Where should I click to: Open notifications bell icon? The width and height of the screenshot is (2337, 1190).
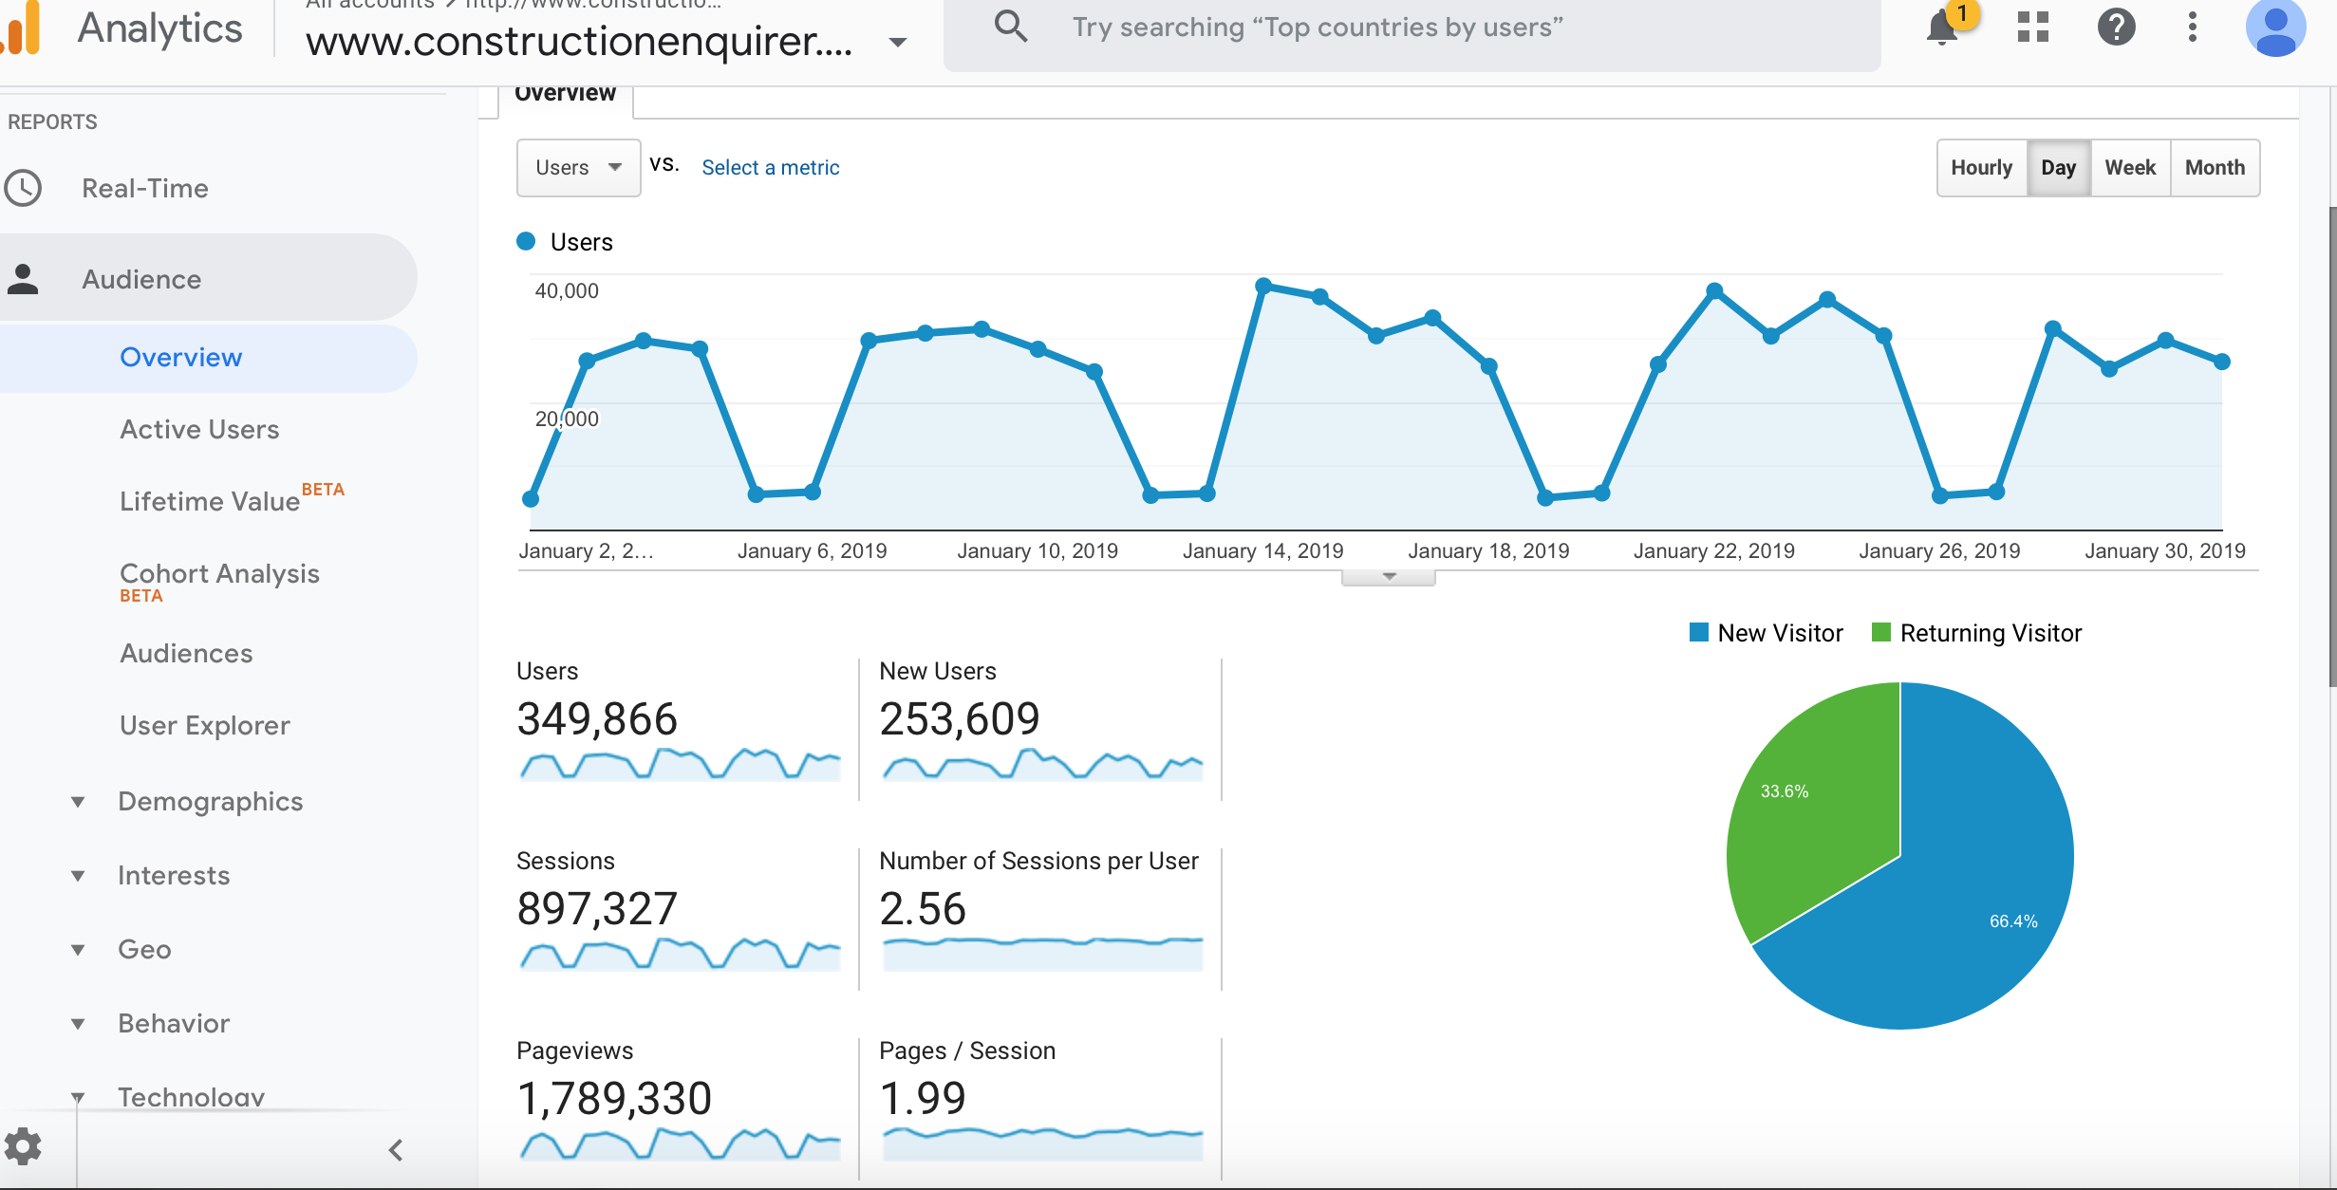point(1942,28)
